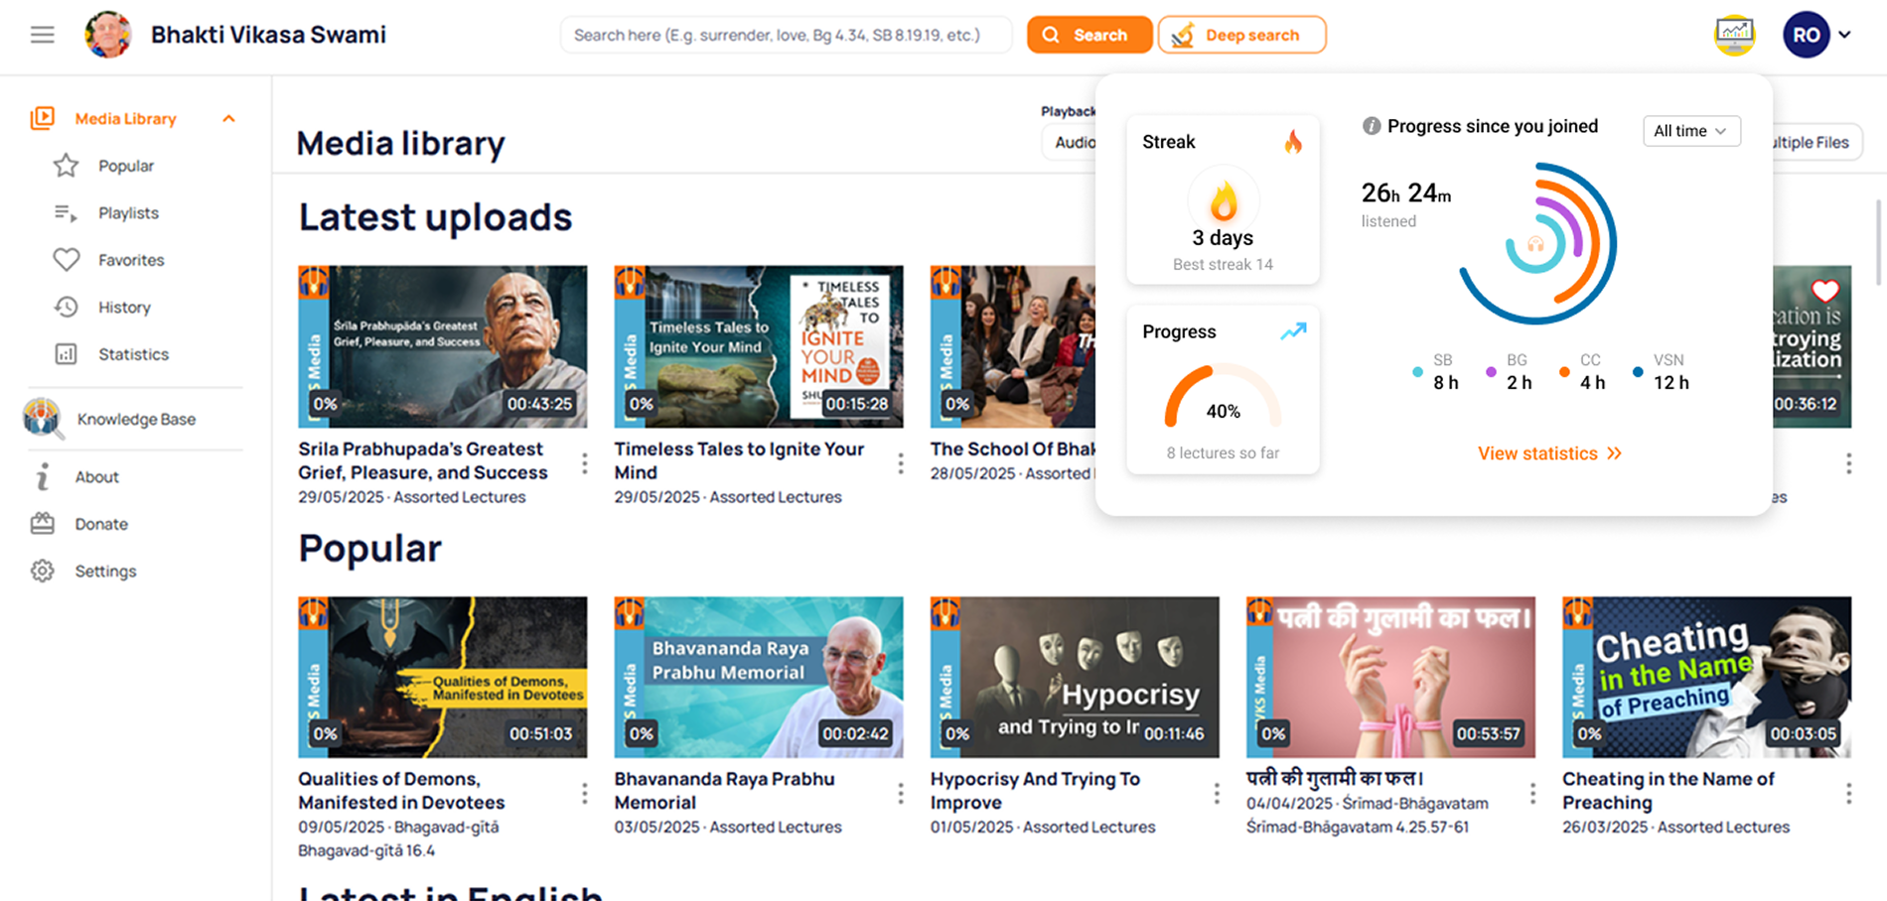Viewport: 1887px width, 901px height.
Task: View listening History via the clock icon
Action: point(65,307)
